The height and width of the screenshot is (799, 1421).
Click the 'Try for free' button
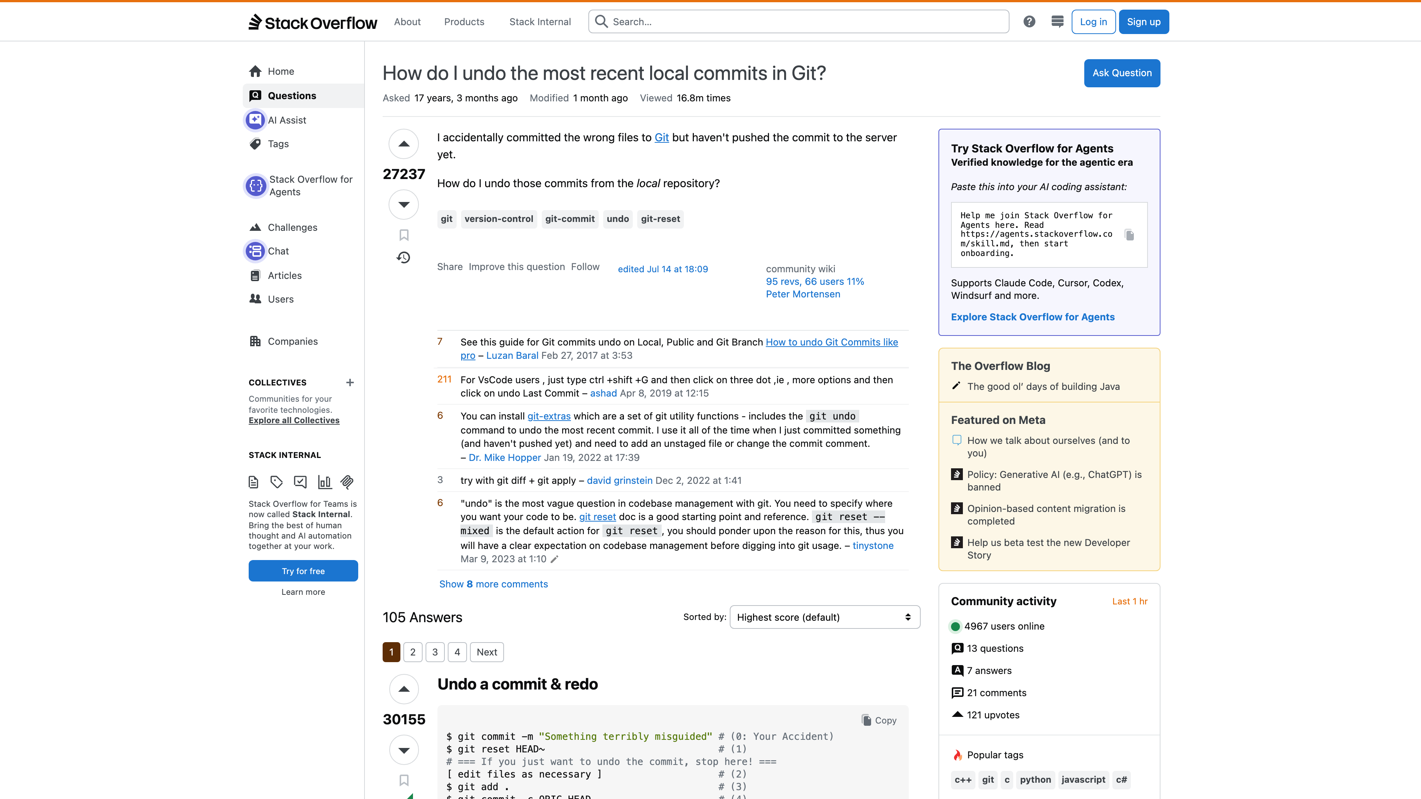pos(303,571)
